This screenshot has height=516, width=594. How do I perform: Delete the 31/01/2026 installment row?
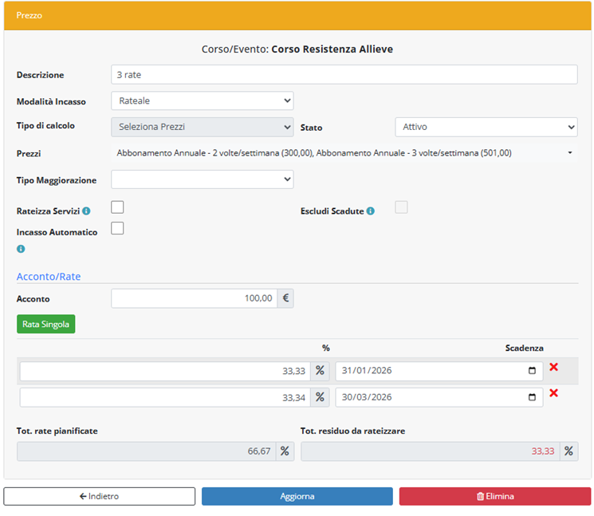point(553,368)
